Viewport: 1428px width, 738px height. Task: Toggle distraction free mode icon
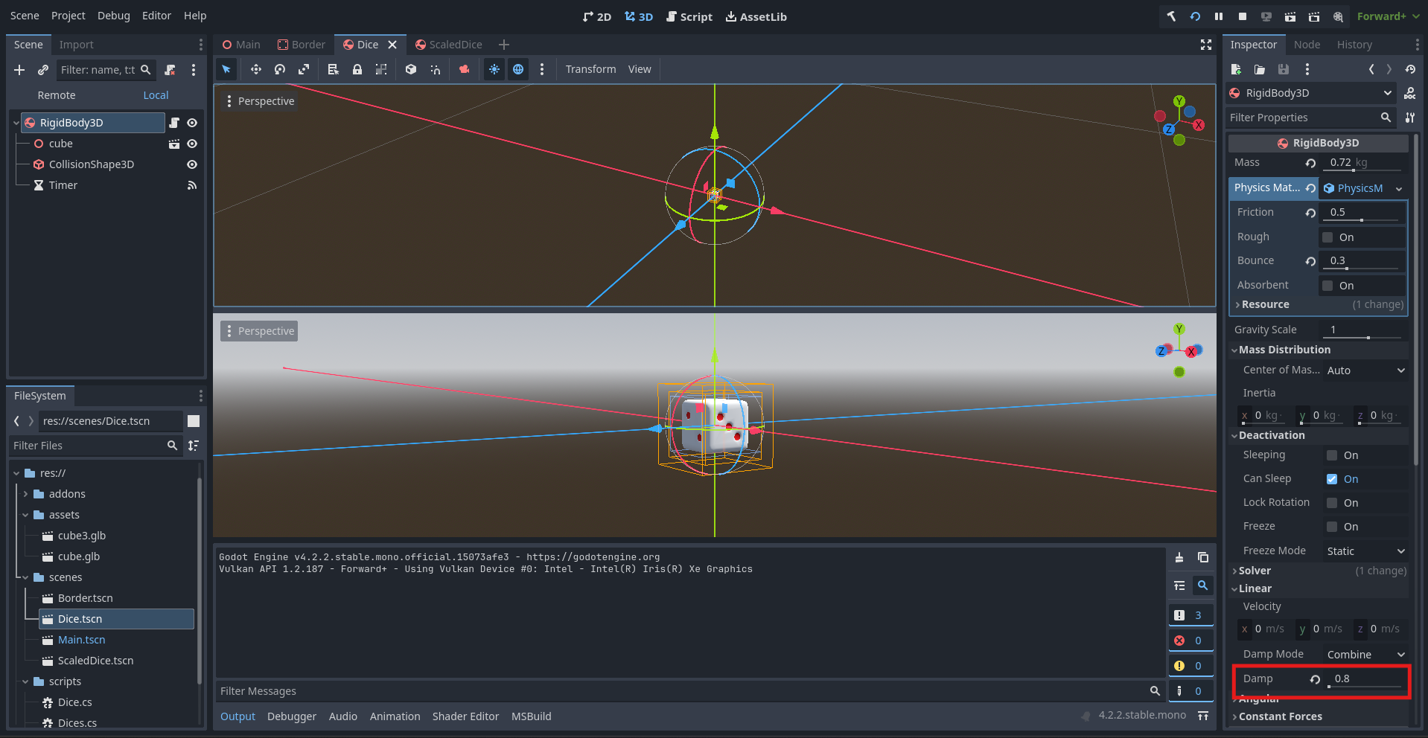click(x=1206, y=45)
